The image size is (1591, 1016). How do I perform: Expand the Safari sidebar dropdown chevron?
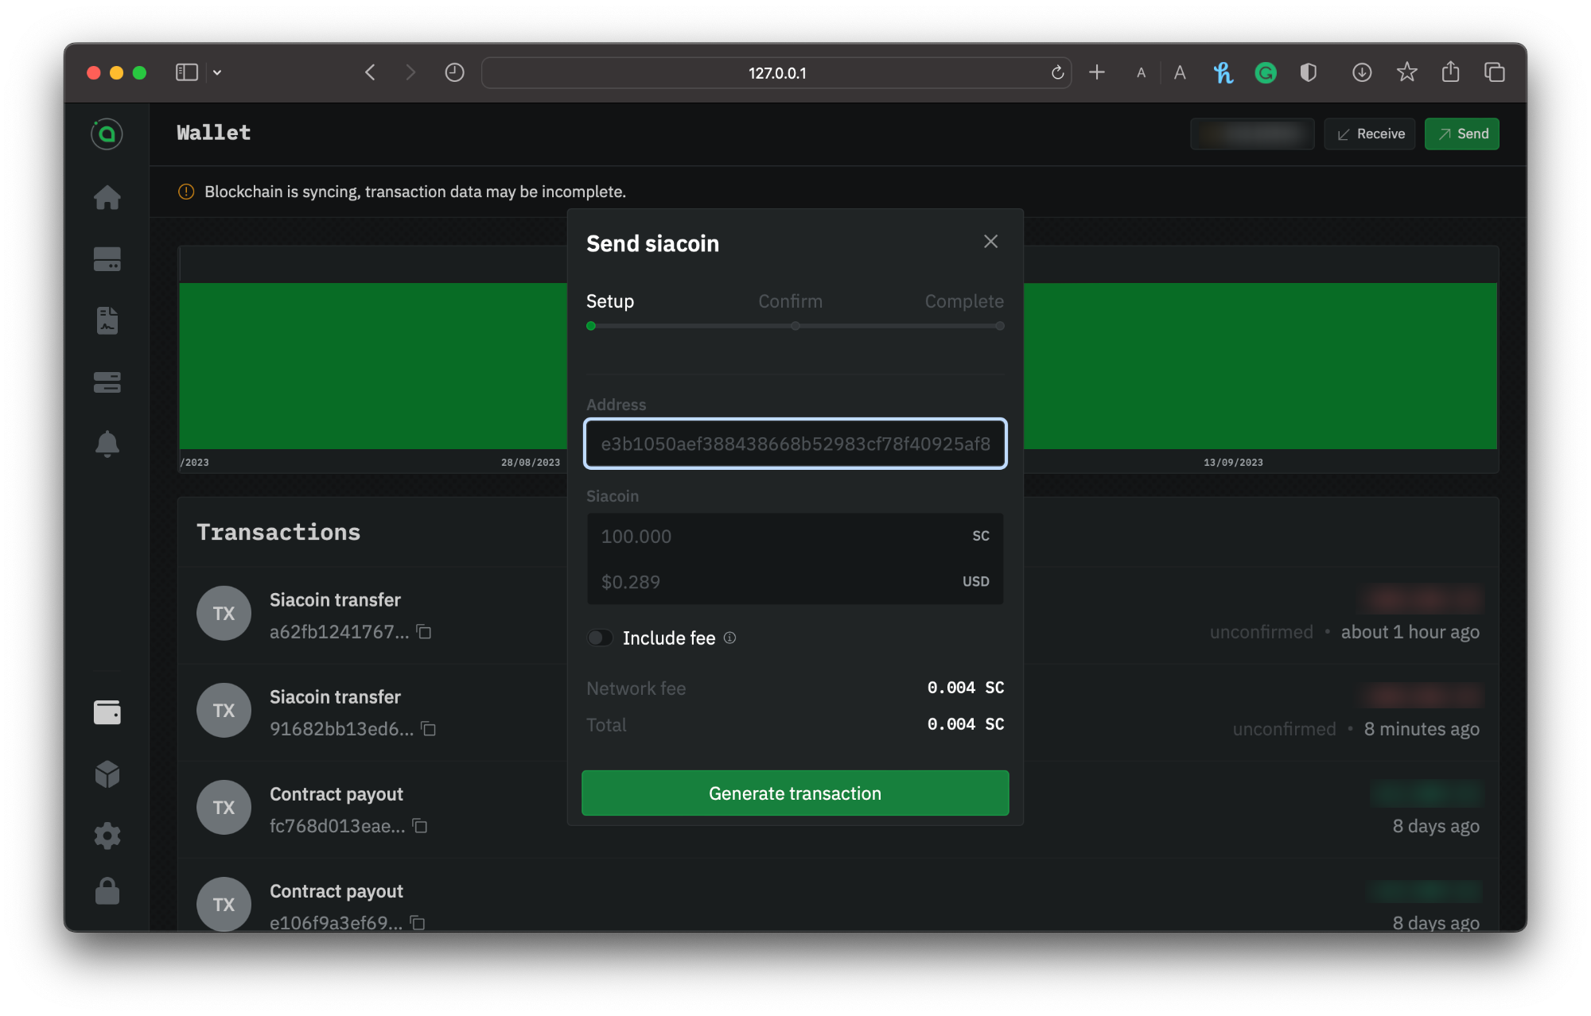(217, 72)
